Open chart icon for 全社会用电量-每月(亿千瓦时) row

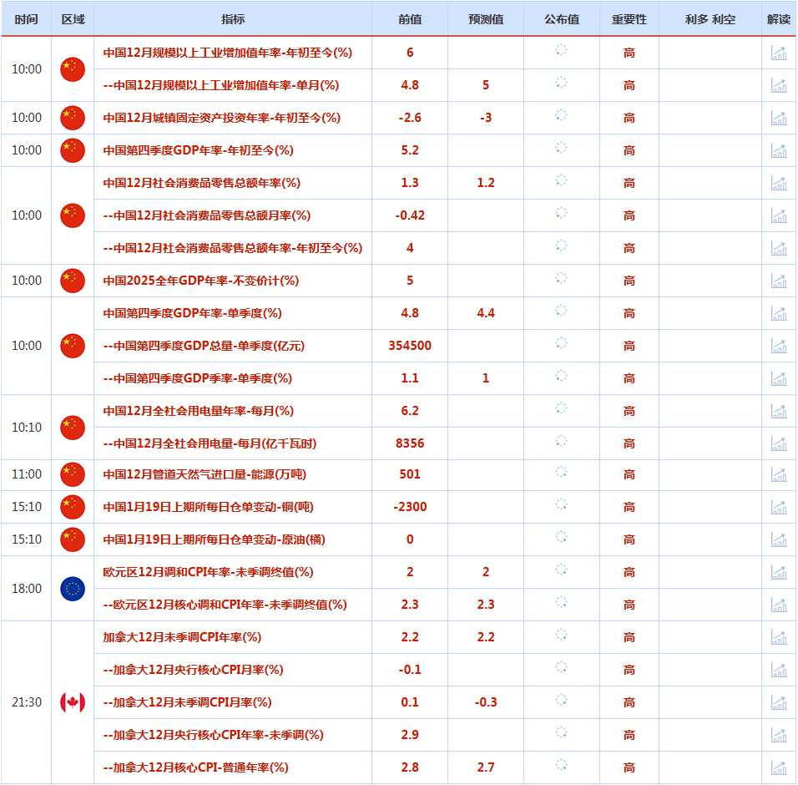tap(779, 444)
